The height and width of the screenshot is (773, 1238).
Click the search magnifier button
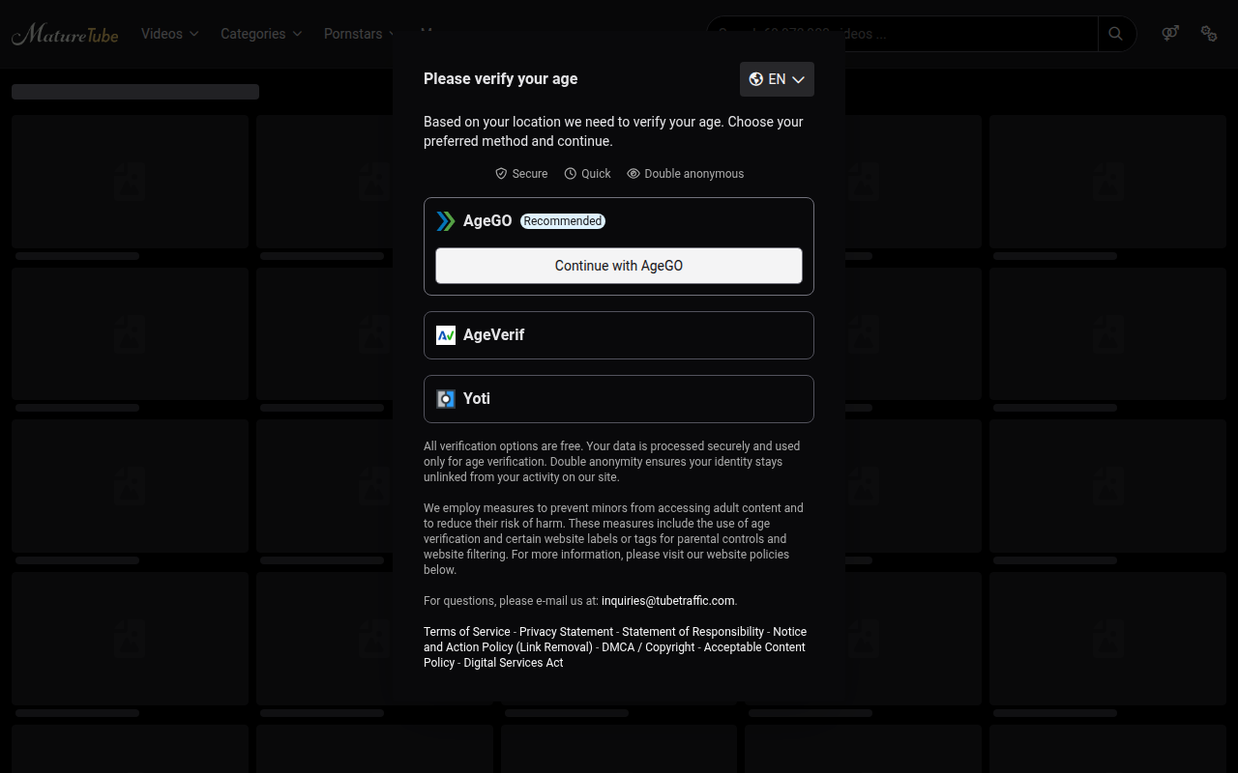click(x=1116, y=34)
